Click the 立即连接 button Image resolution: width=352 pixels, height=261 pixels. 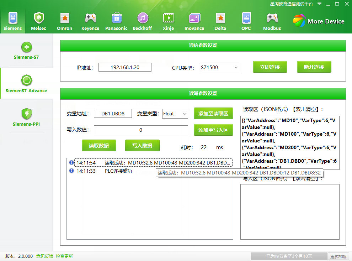270,67
